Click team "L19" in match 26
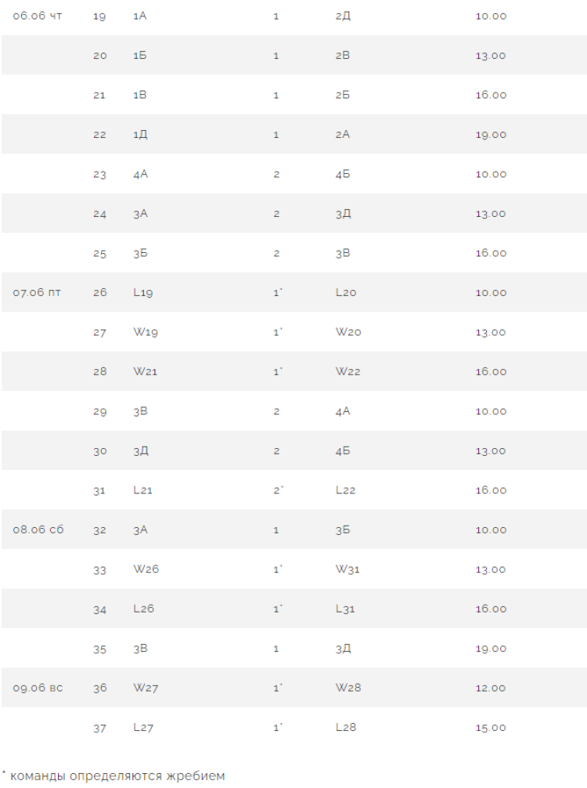Viewport: 587px width, 788px height. point(144,292)
